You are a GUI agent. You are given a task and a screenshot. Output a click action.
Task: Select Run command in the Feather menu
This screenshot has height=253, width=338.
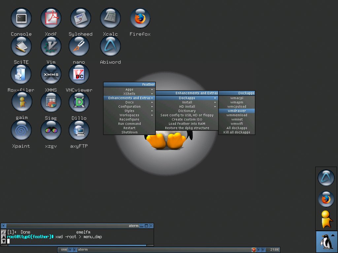[129, 124]
